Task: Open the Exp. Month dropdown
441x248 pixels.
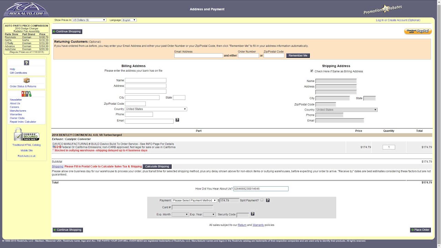Action: click(x=180, y=214)
